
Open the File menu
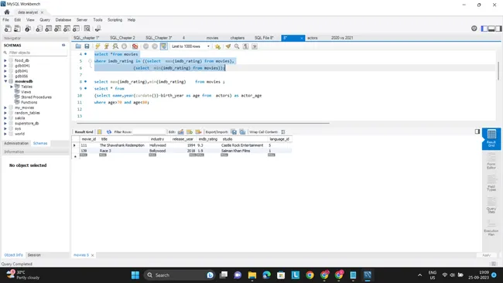(x=5, y=20)
